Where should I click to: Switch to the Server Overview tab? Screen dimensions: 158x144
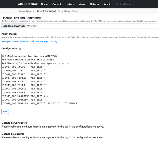click(26, 11)
